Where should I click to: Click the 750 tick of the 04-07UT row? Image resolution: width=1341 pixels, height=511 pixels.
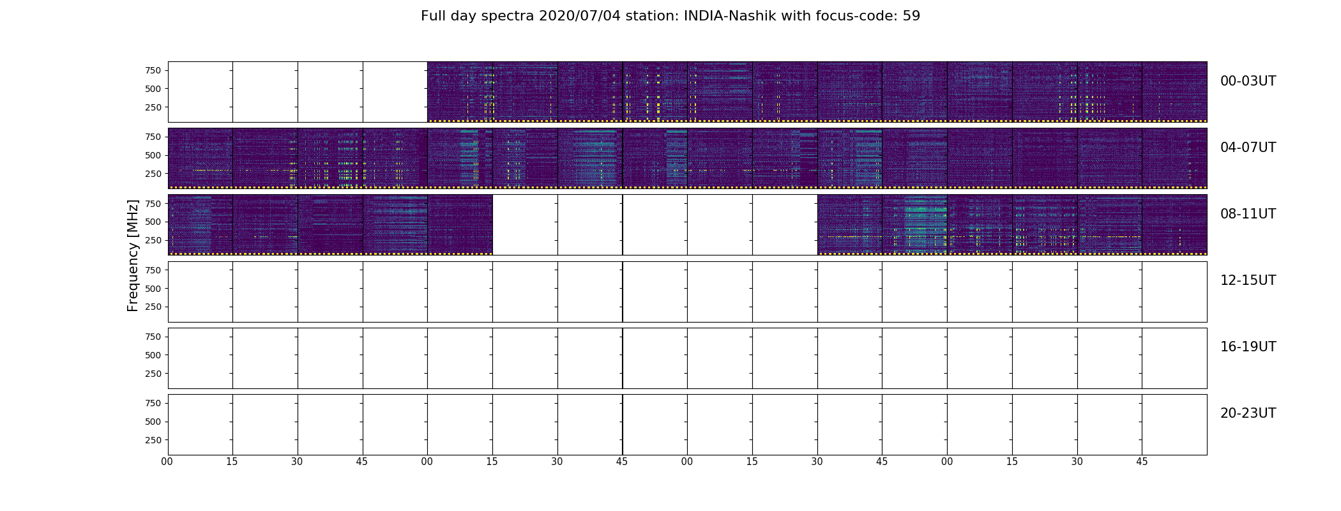(153, 137)
